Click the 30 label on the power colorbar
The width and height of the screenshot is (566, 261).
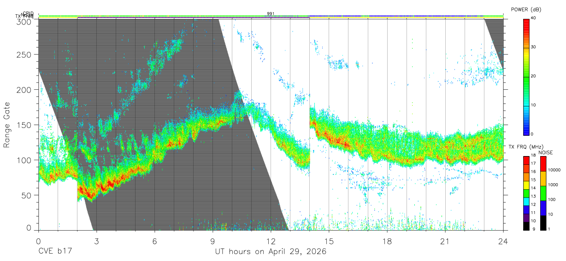[x=533, y=47]
